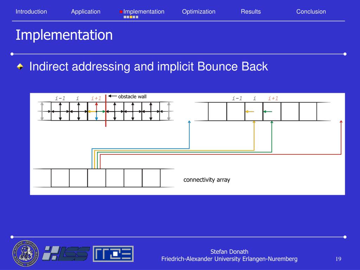Jump to the Conclusion section

point(311,12)
